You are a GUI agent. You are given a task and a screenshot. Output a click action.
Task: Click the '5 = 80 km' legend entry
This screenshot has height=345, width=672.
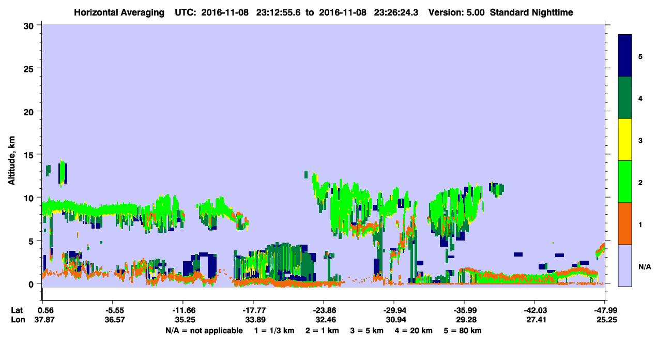[463, 331]
